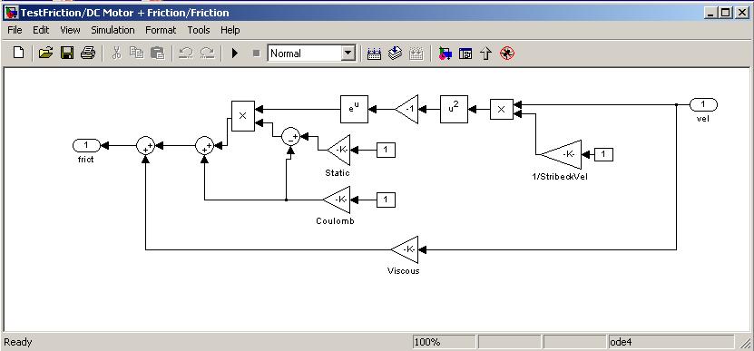The height and width of the screenshot is (351, 754).
Task: Click the Simulink window title bar icon
Action: (11, 13)
